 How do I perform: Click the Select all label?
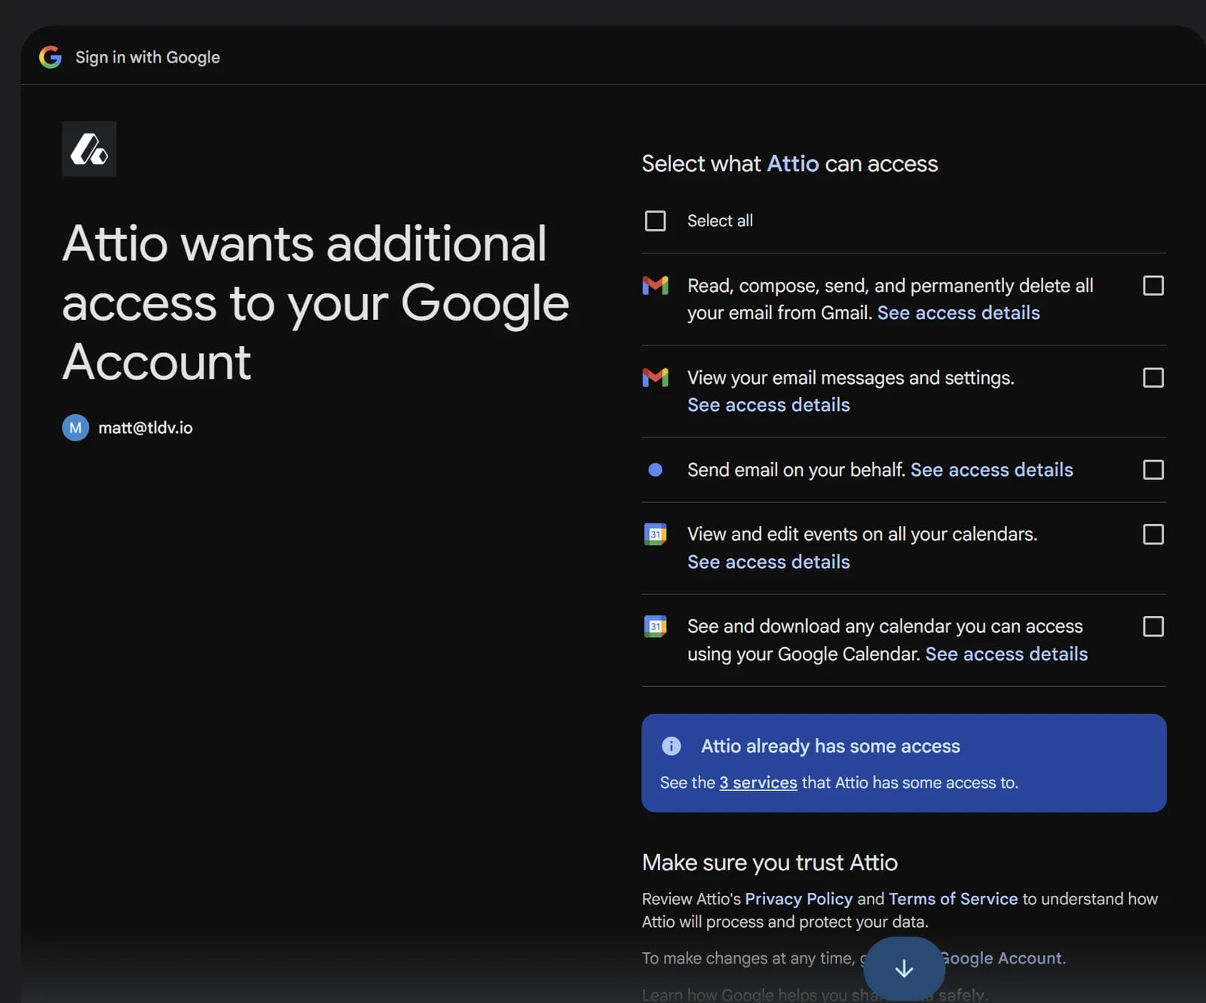point(720,221)
